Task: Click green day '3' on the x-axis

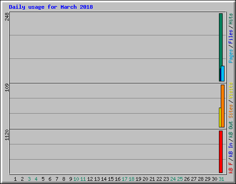Action: pyautogui.click(x=29, y=179)
